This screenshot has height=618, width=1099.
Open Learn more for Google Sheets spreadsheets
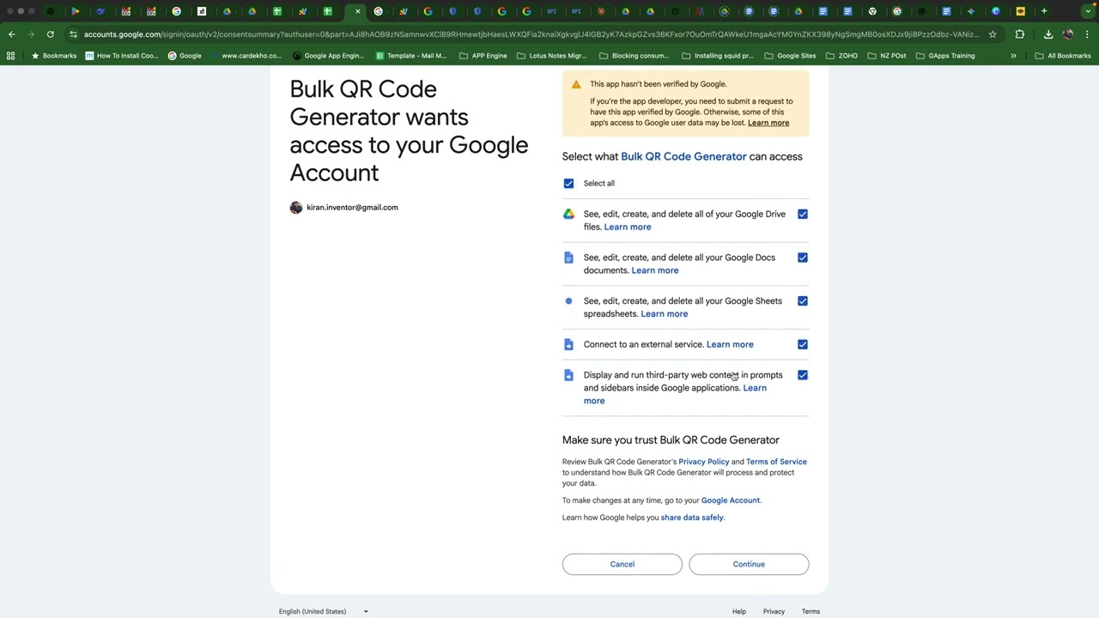point(665,314)
